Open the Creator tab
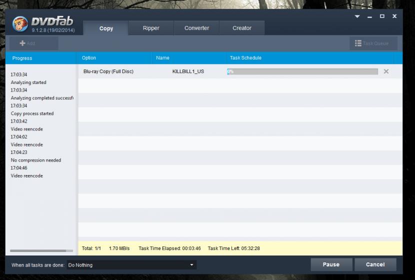Screen dimensions: 415x280 point(242,28)
